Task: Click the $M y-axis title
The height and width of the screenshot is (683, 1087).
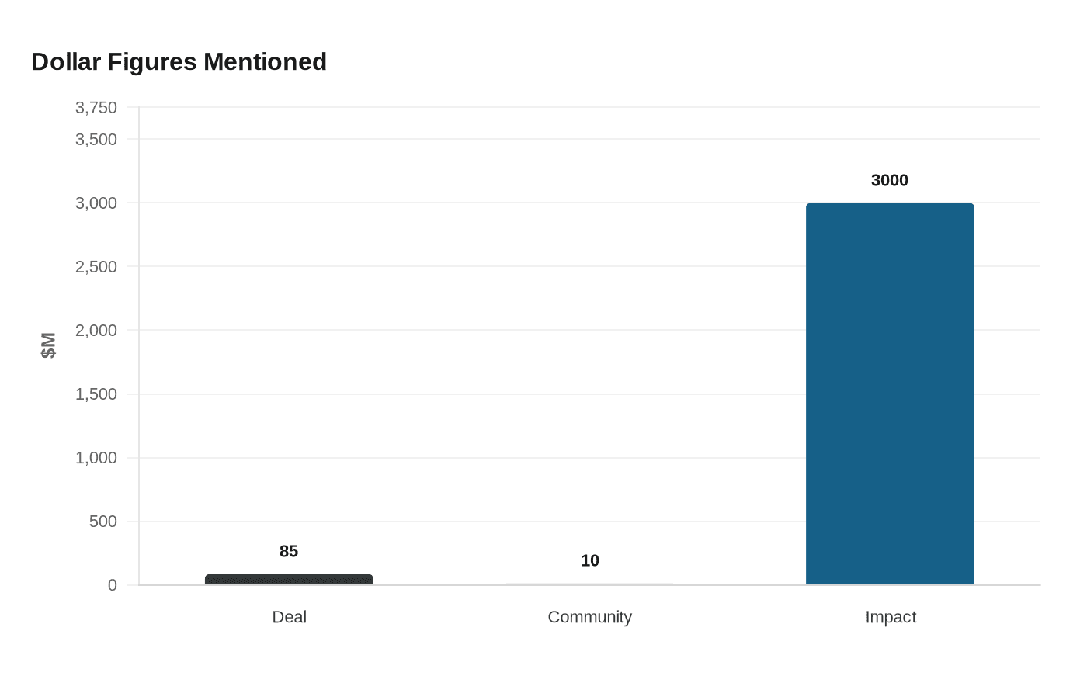Action: 48,345
